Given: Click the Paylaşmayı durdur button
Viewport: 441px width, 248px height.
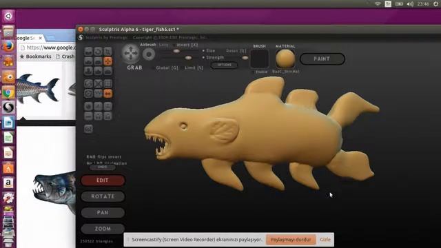Looking at the screenshot, I should click(x=291, y=240).
